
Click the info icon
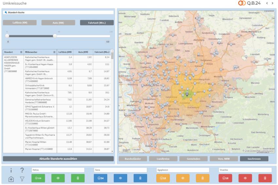(11, 170)
